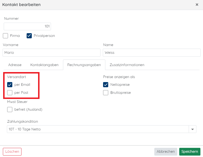Uncheck the Privatperson checkbox

point(29,36)
